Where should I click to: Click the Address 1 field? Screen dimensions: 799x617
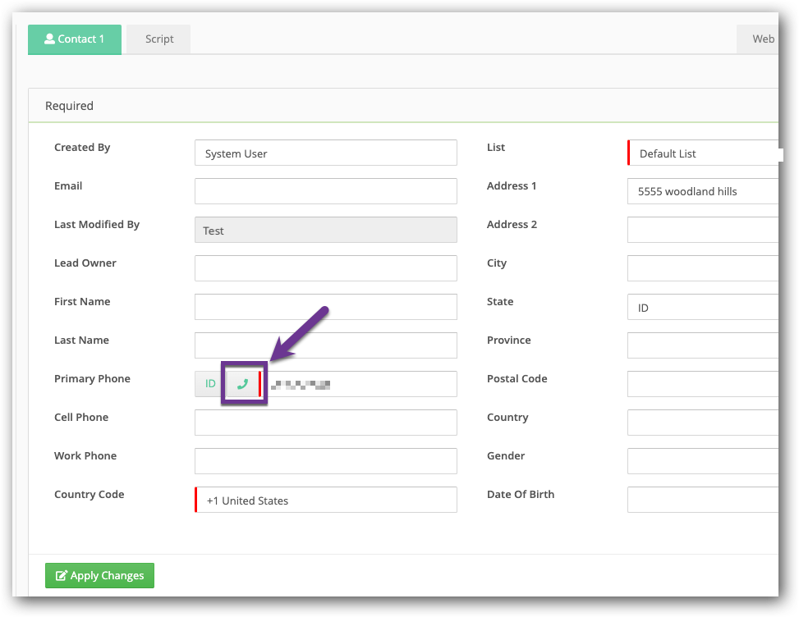click(x=703, y=191)
